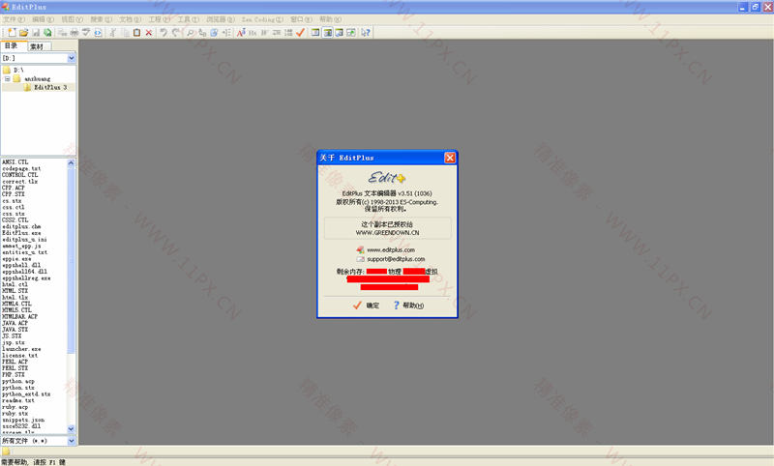Open the 帮助(H) menu in menu bar
This screenshot has width=774, height=466.
330,19
